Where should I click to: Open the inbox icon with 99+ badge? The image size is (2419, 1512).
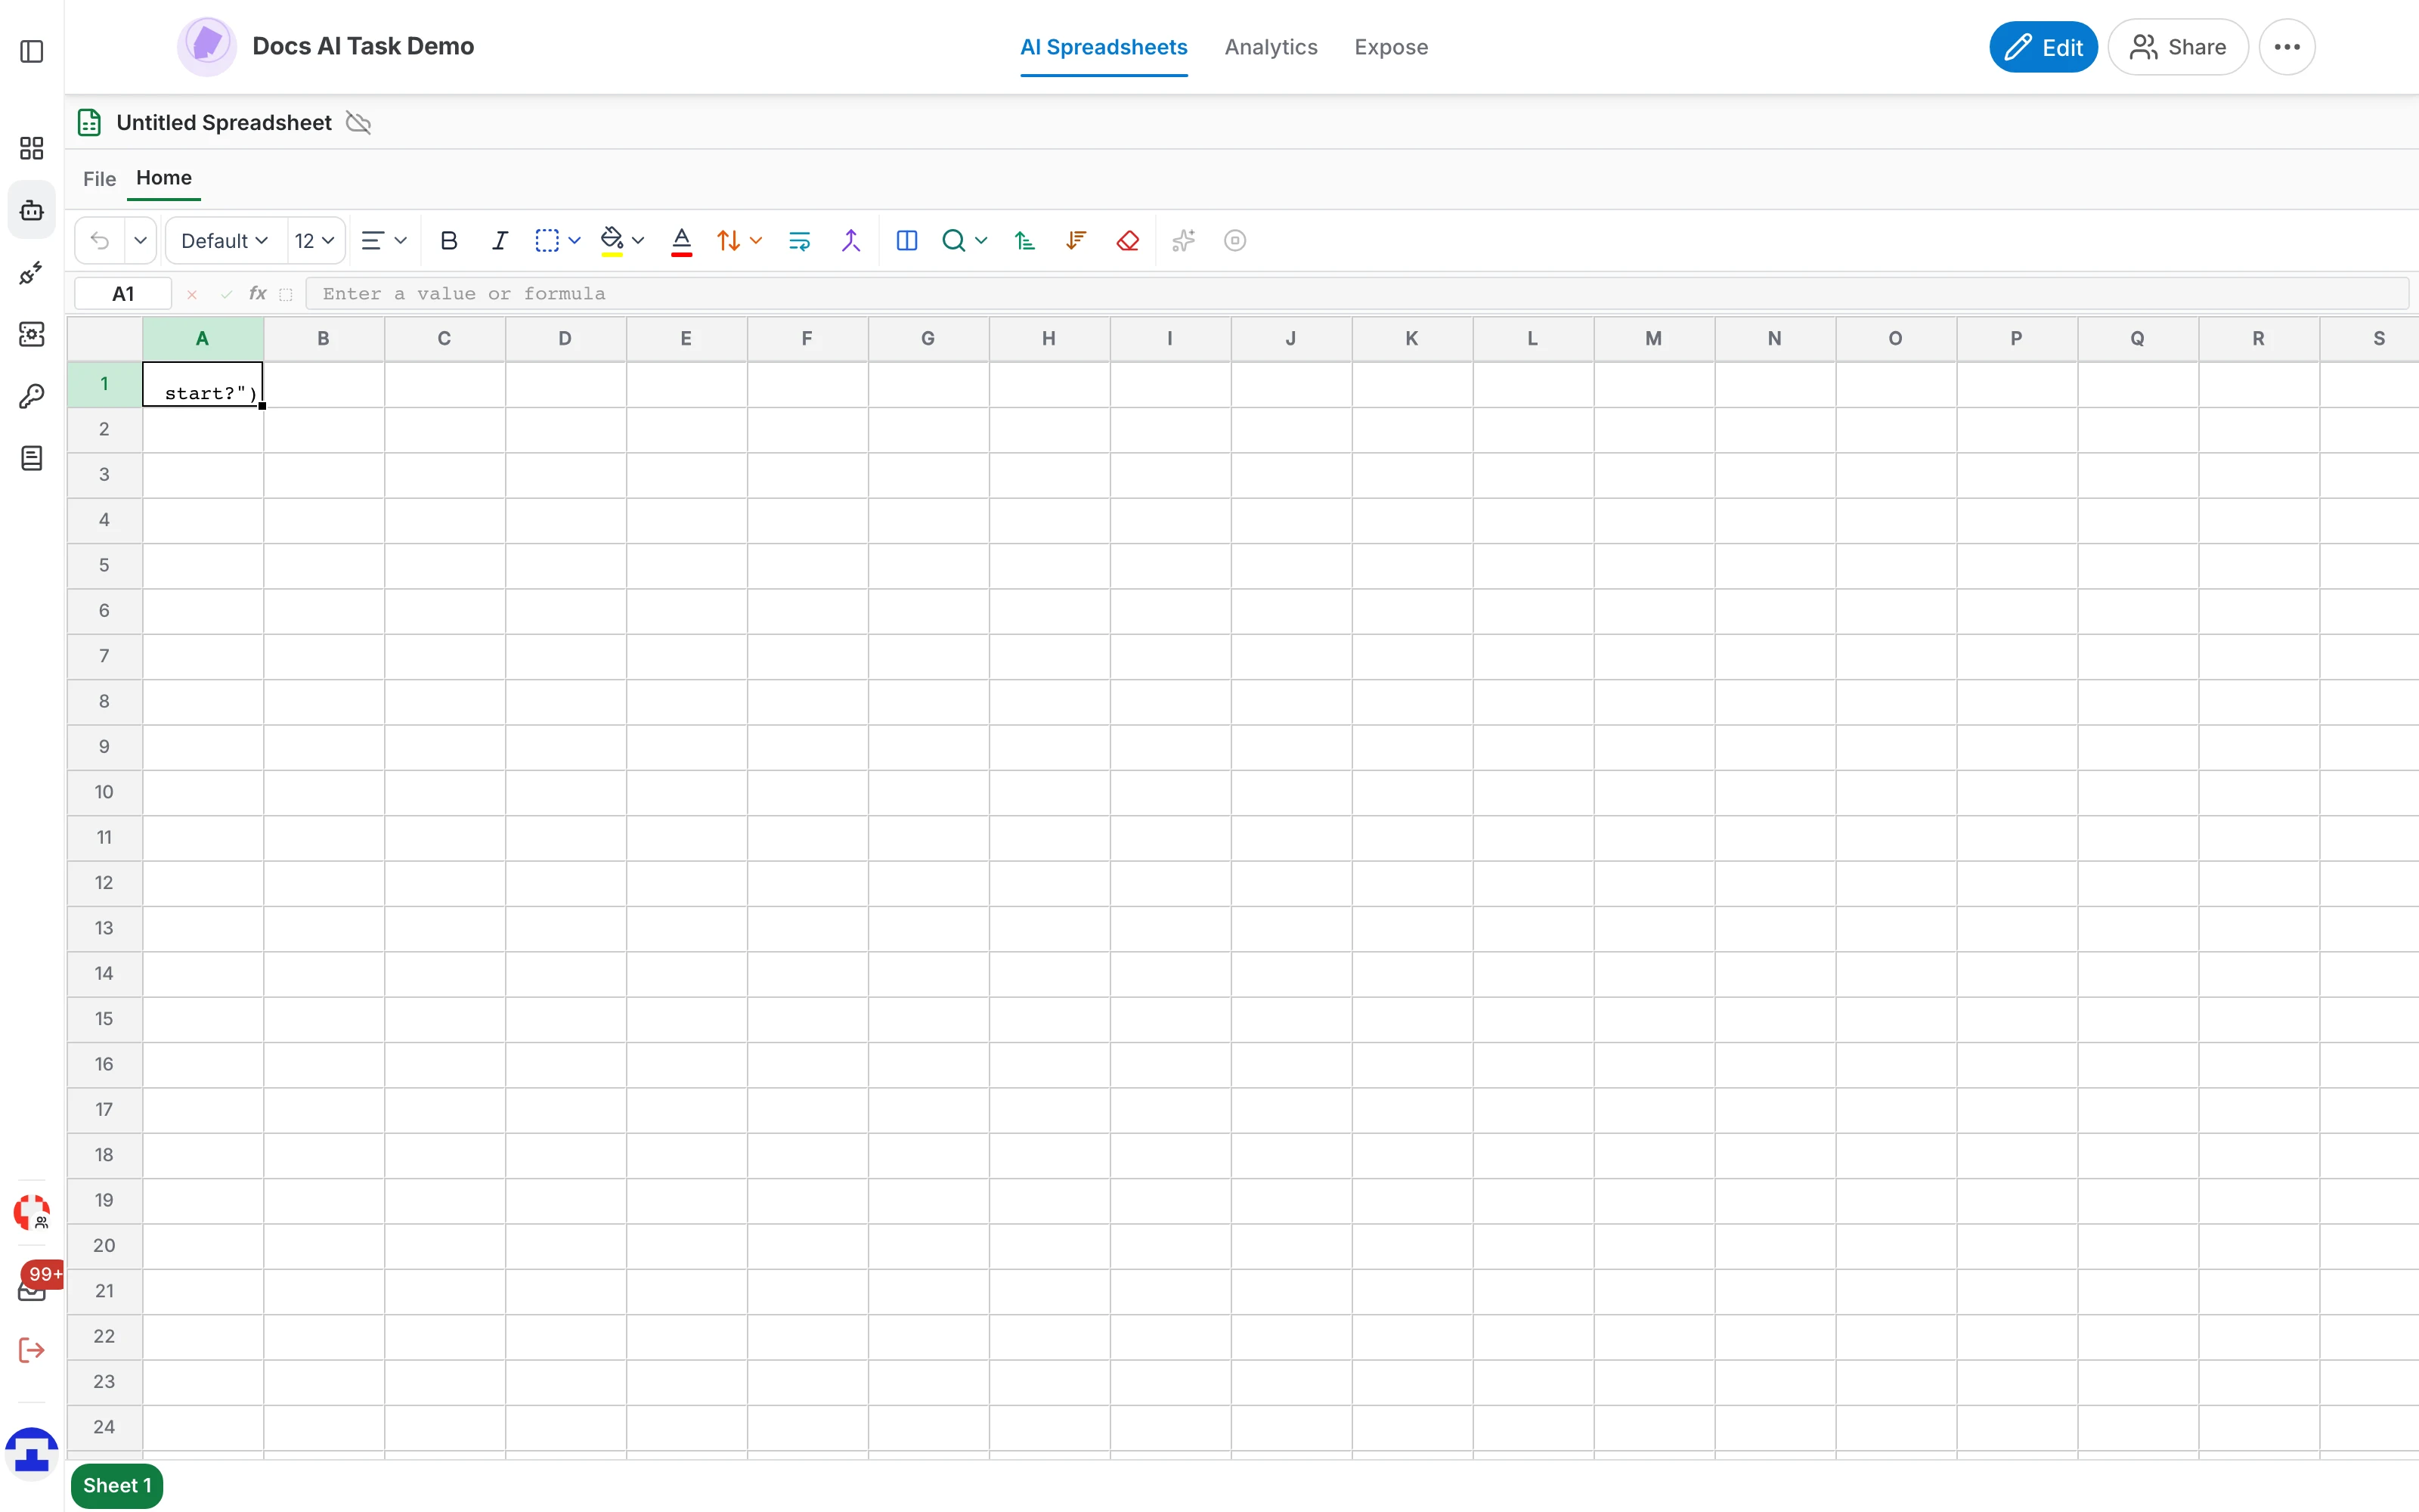[x=32, y=1289]
